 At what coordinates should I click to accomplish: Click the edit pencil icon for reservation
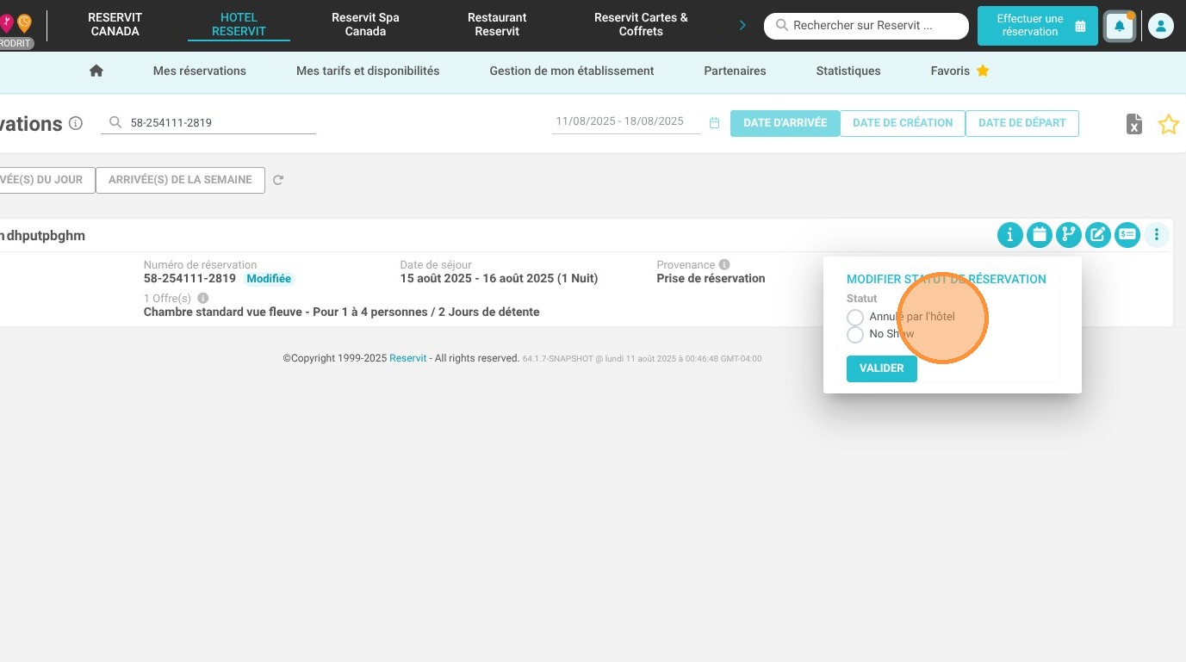click(1098, 234)
